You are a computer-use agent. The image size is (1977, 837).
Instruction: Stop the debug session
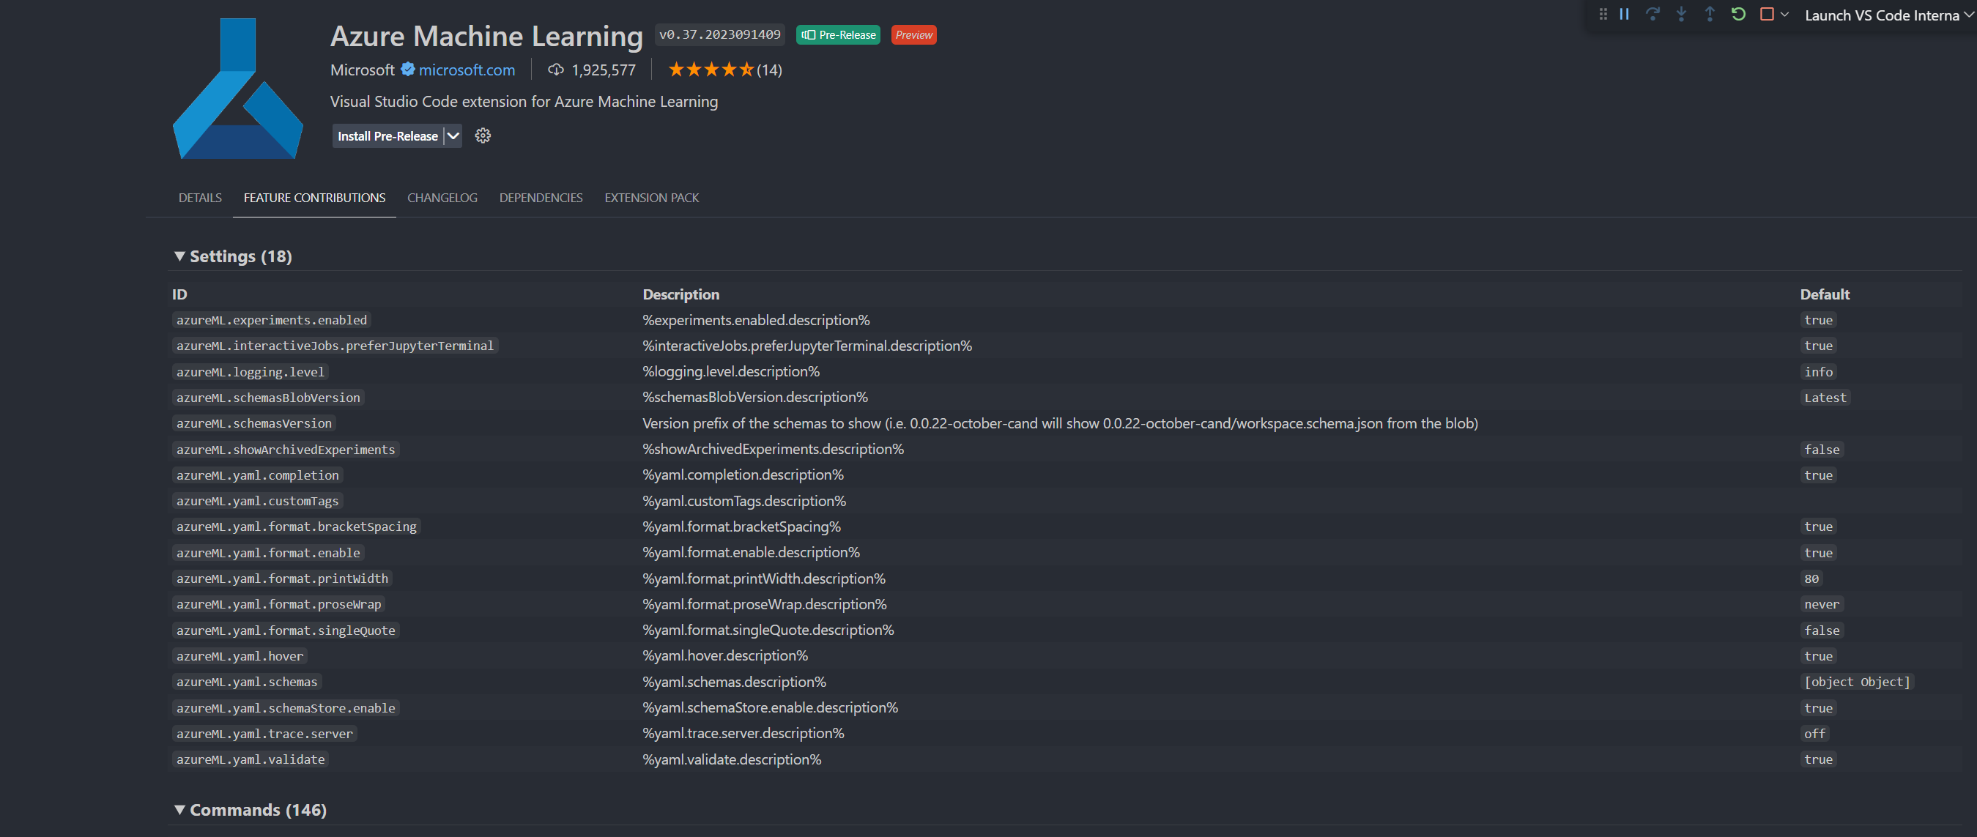(x=1766, y=15)
